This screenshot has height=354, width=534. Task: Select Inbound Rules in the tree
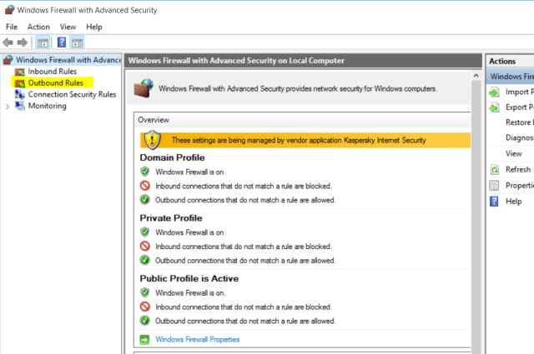[x=52, y=72]
